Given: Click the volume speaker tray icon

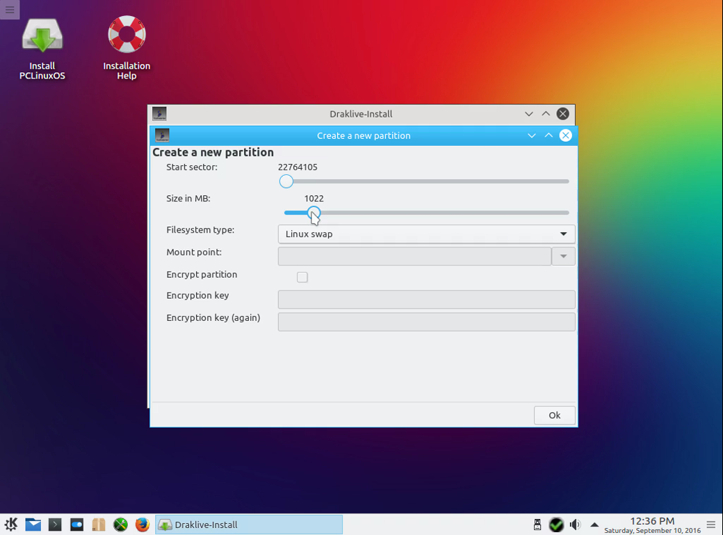Looking at the screenshot, I should pyautogui.click(x=575, y=525).
